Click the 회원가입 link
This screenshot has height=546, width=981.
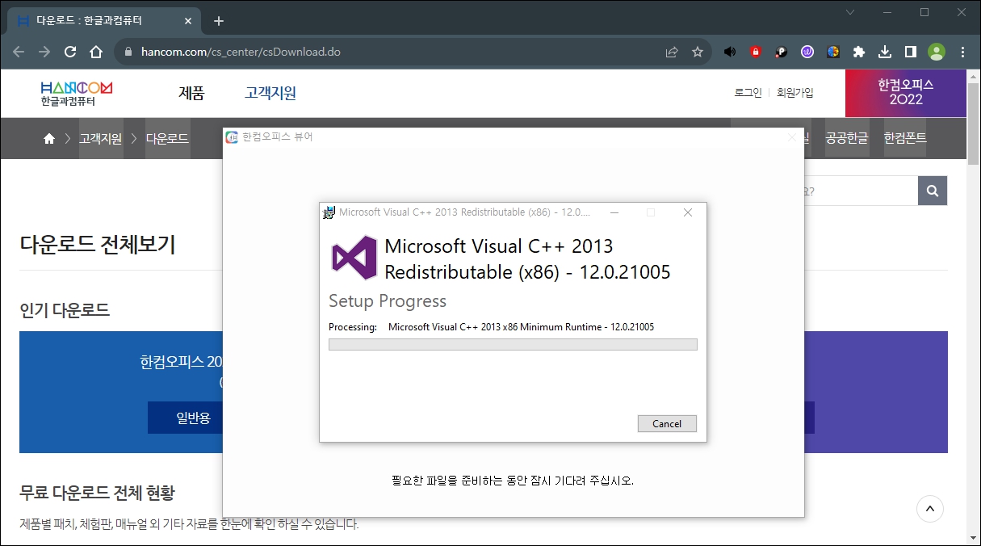[x=795, y=93]
